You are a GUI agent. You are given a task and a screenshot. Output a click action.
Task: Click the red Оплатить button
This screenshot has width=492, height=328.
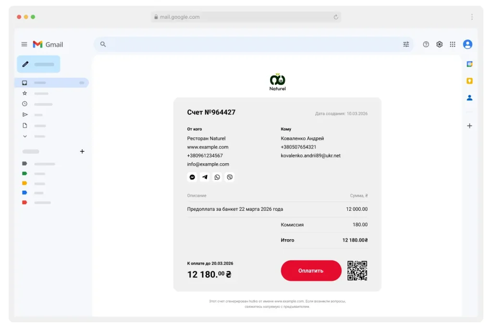311,271
